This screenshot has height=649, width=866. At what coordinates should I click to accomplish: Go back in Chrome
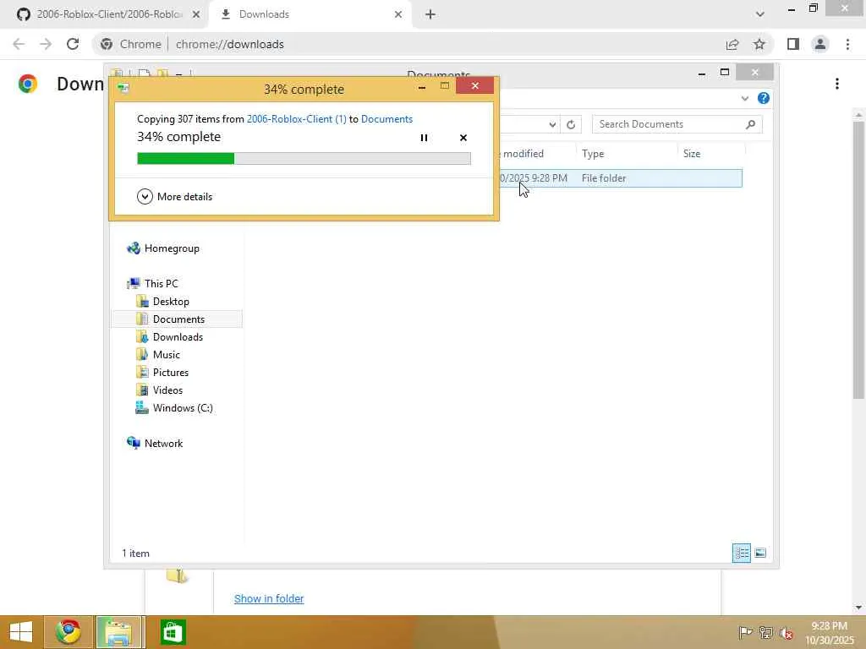pyautogui.click(x=19, y=44)
